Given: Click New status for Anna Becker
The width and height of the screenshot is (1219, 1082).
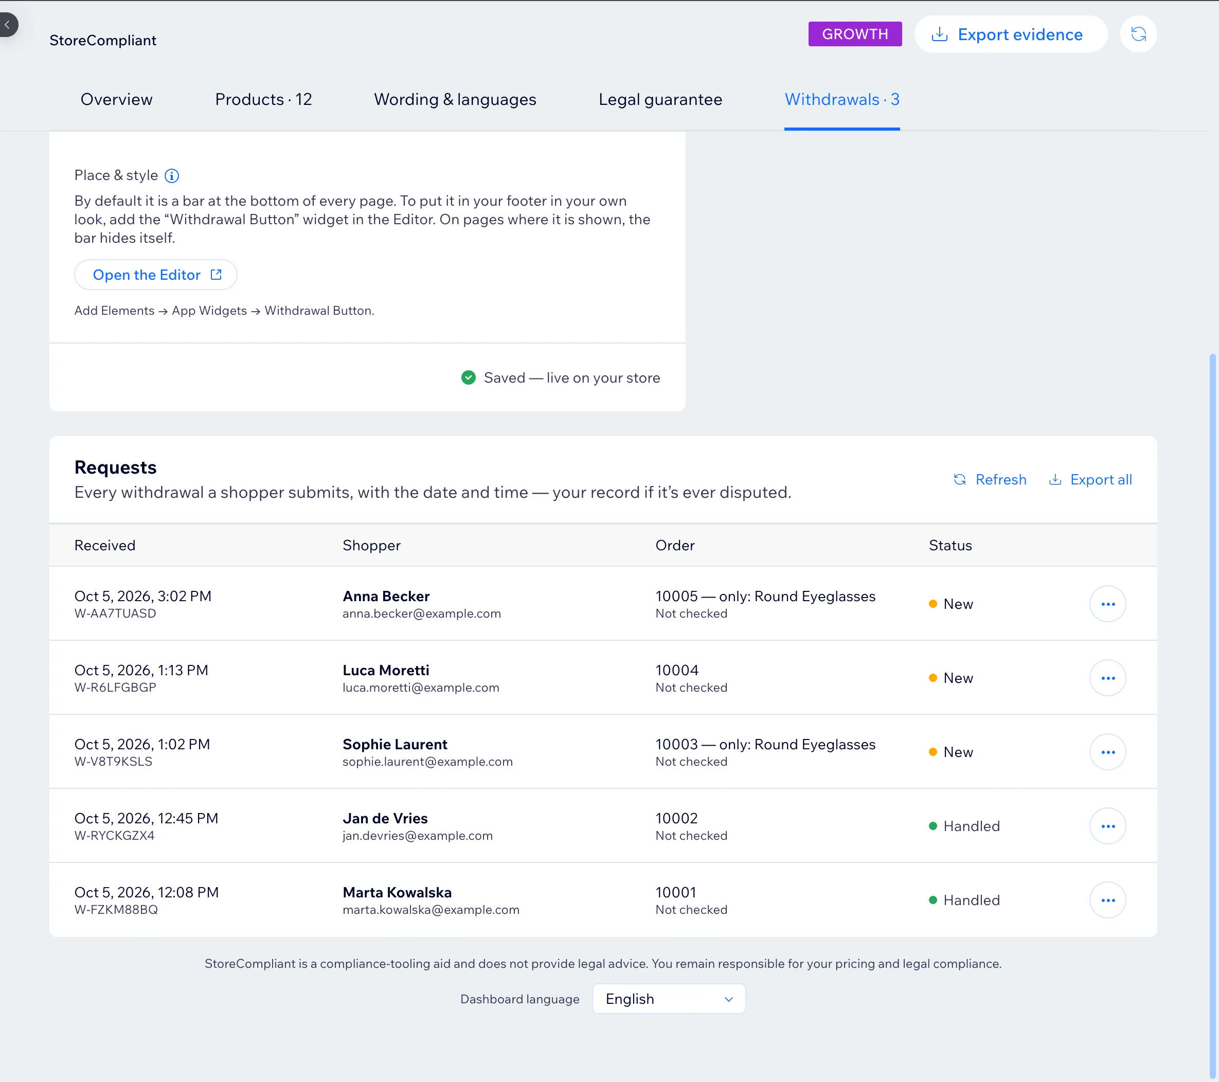Looking at the screenshot, I should click(951, 604).
